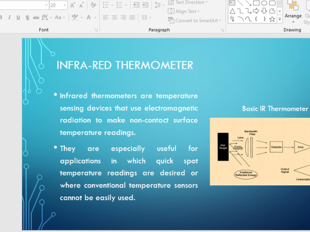Open Character Spacing (AV) options
This screenshot has height=232, width=310.
click(47, 17)
